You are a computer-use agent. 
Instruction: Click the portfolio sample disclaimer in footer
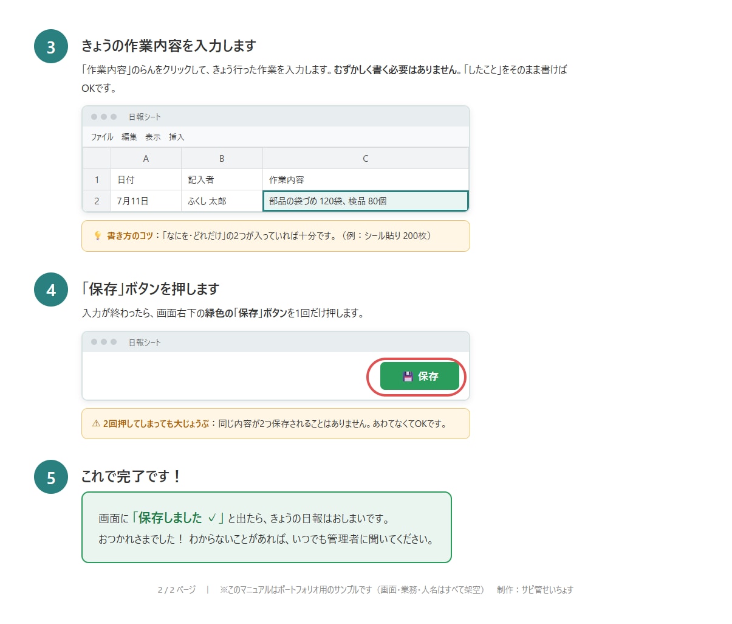pos(352,589)
